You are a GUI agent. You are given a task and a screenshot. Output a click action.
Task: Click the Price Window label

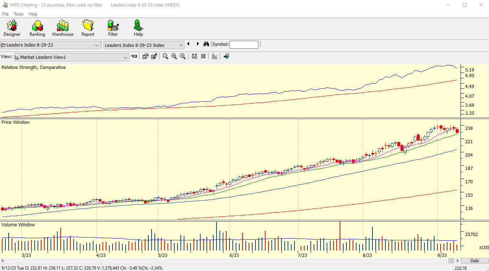(x=16, y=122)
